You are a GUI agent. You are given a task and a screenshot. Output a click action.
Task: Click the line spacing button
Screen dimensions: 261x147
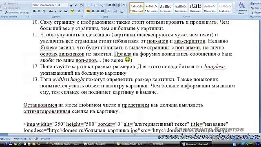[108, 11]
